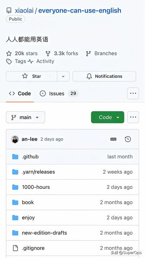Click the circle-dot icon on Issues tab
145x258 pixels.
tap(43, 94)
